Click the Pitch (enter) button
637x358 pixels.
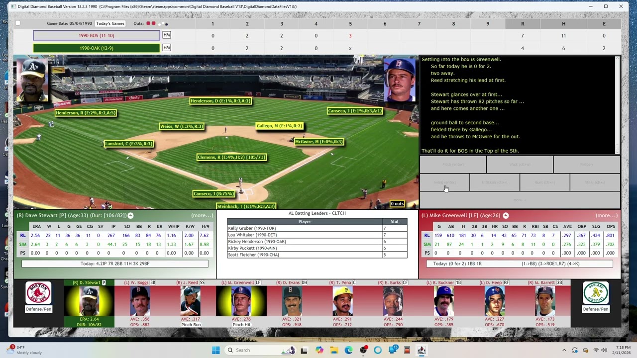(453, 165)
